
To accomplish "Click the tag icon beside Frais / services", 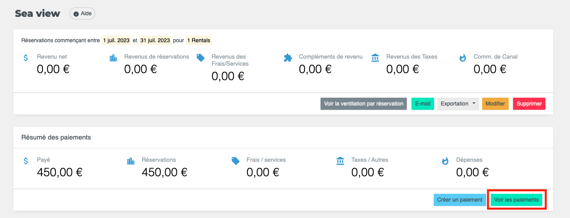I will (235, 161).
